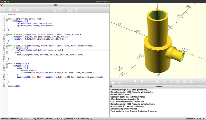The width and height of the screenshot is (206, 120).
Task: Undo the last edit in the editor toolbar
Action: pyautogui.click(x=25, y=10)
